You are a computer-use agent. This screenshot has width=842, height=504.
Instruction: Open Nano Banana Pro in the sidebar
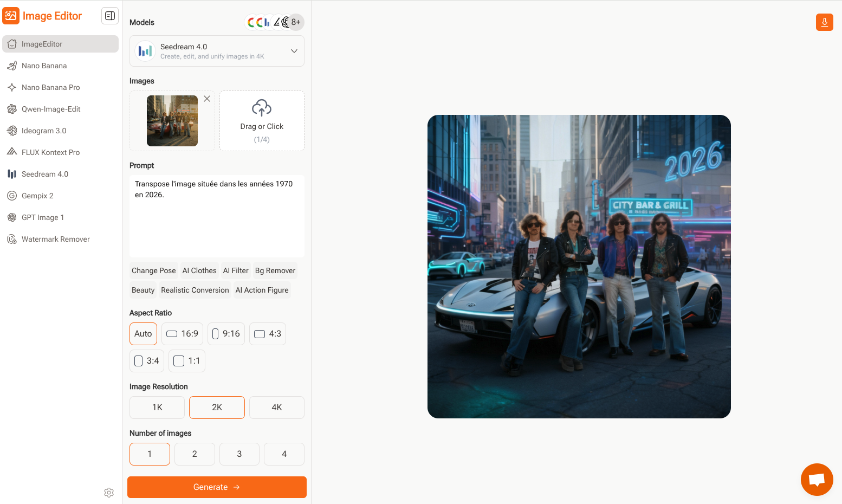click(50, 87)
